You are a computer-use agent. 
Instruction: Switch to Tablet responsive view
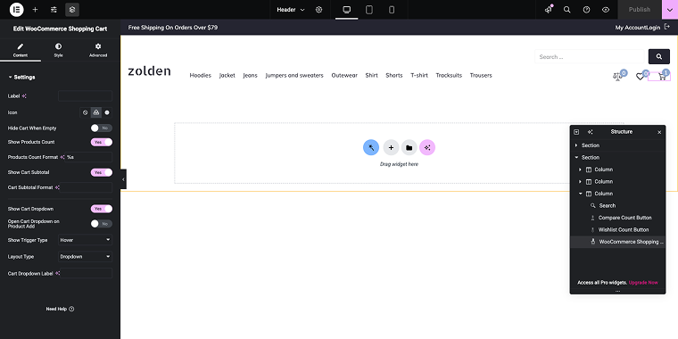pos(368,10)
